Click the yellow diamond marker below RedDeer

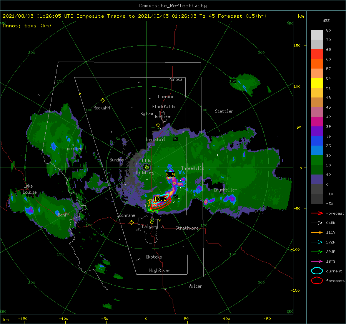click(158, 125)
